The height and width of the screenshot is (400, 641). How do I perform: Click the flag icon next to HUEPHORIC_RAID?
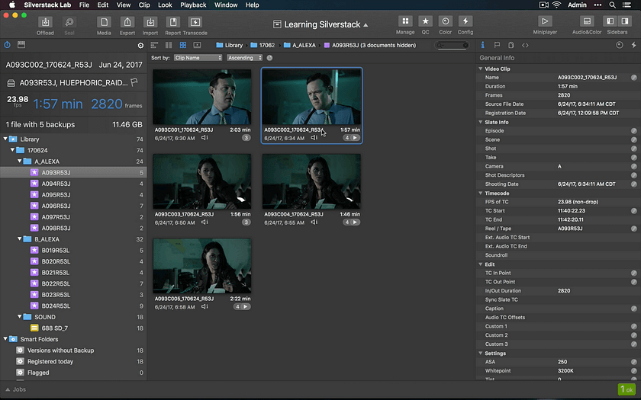click(134, 82)
